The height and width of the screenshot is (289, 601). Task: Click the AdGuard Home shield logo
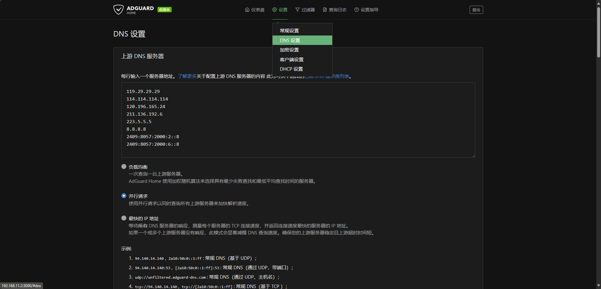(x=119, y=10)
